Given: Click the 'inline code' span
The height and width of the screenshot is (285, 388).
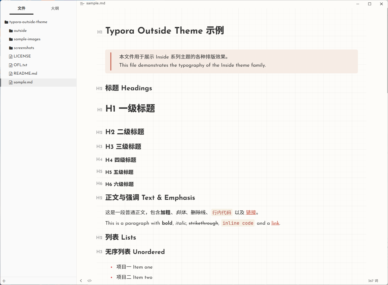Looking at the screenshot, I should [x=238, y=223].
